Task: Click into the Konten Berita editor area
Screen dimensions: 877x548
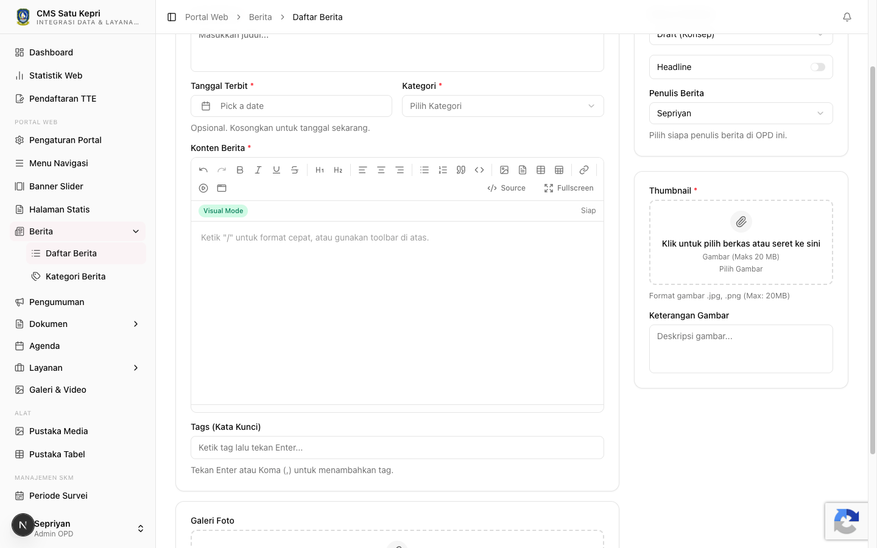Action: (397, 313)
